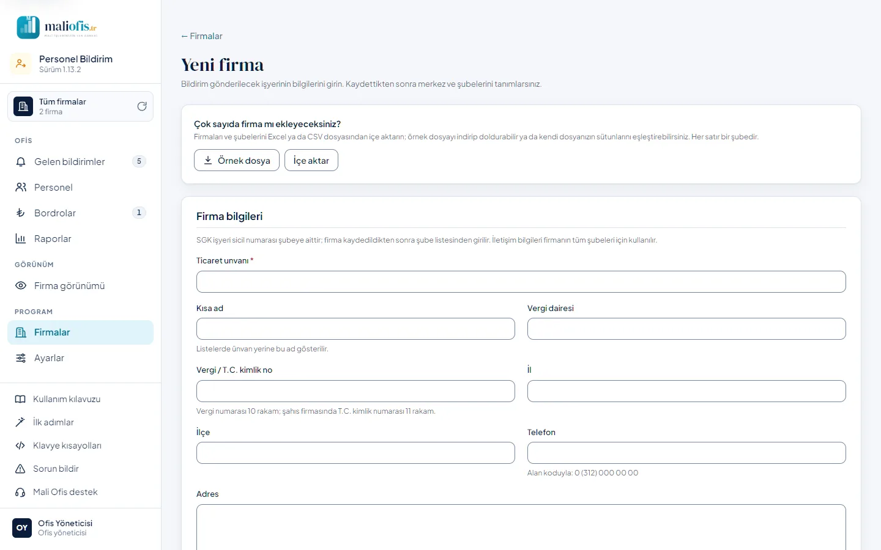881x550 pixels.
Task: Click the refresh icon beside Tüm firmalar
Action: click(142, 106)
